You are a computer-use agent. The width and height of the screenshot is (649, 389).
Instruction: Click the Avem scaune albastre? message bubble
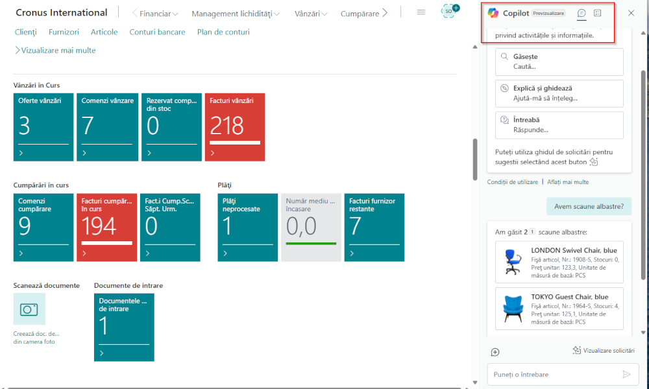coord(589,206)
